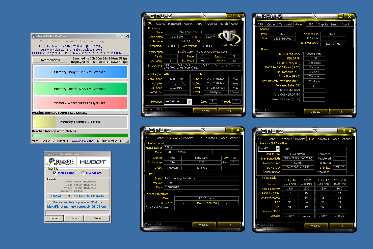Image resolution: width=373 pixels, height=249 pixels.
Task: Click the MaxxPI² system bench logo
Action: pos(61,162)
